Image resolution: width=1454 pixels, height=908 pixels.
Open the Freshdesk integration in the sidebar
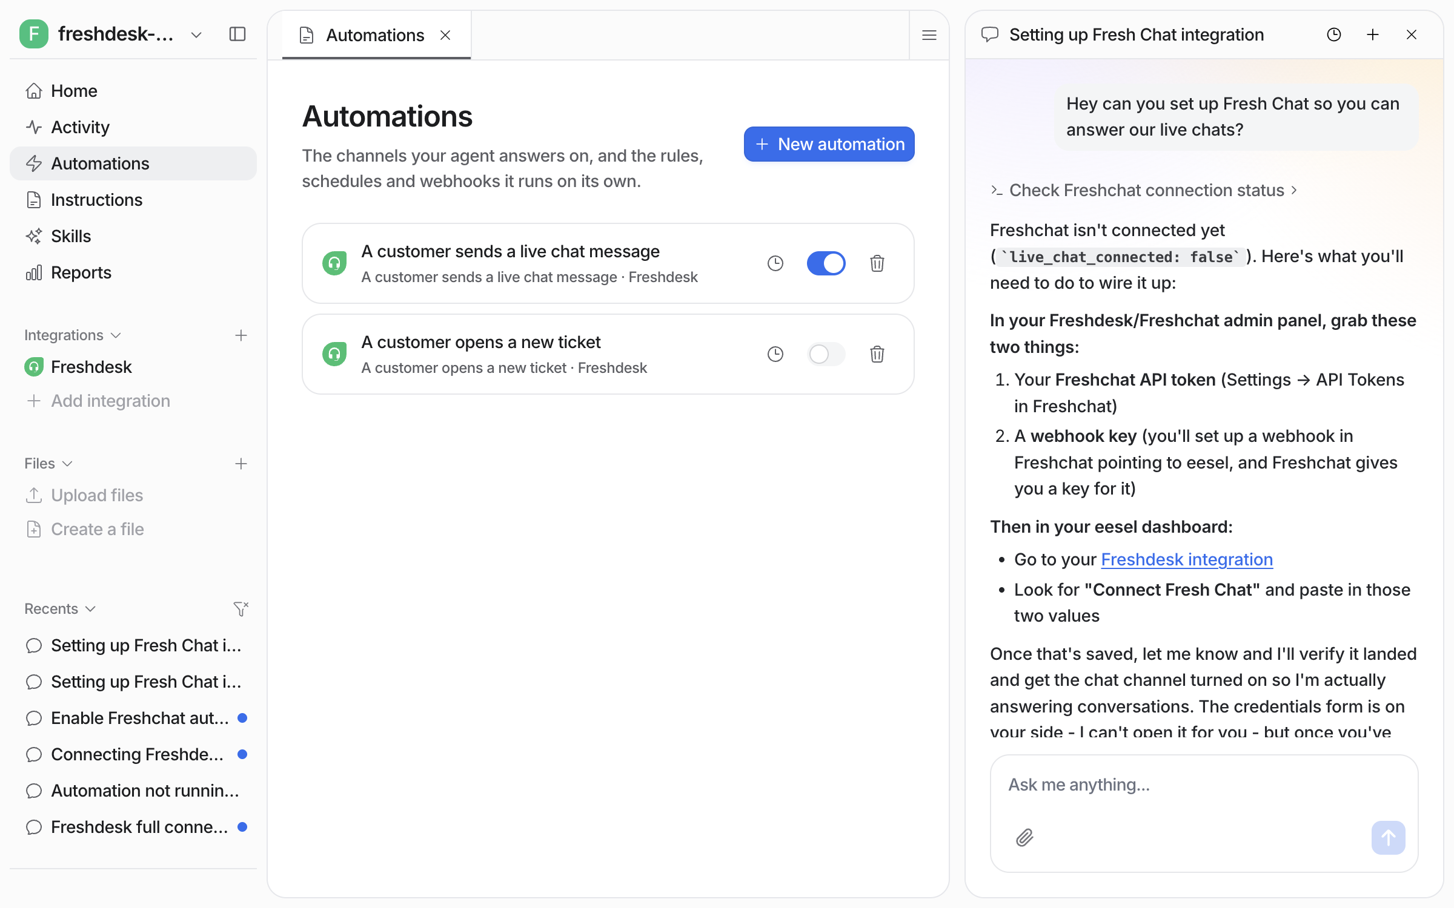point(133,367)
